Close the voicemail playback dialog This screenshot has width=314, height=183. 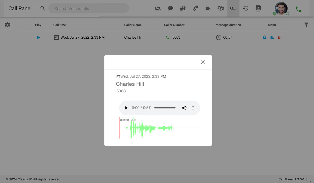(x=203, y=62)
